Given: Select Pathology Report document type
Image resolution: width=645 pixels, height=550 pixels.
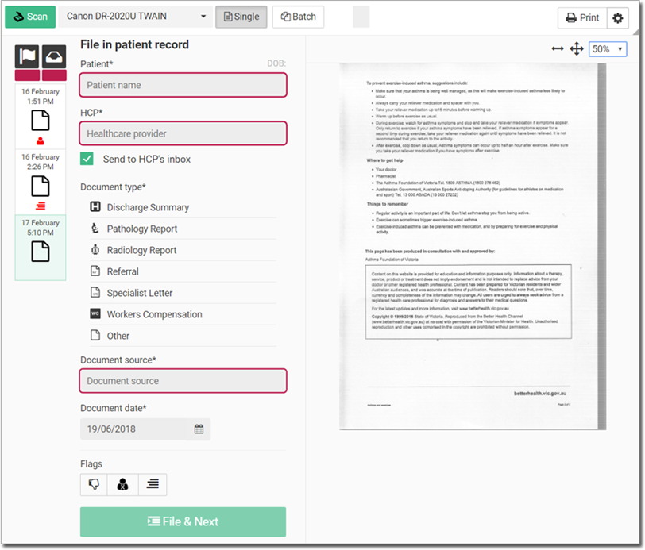Looking at the screenshot, I should [x=183, y=229].
